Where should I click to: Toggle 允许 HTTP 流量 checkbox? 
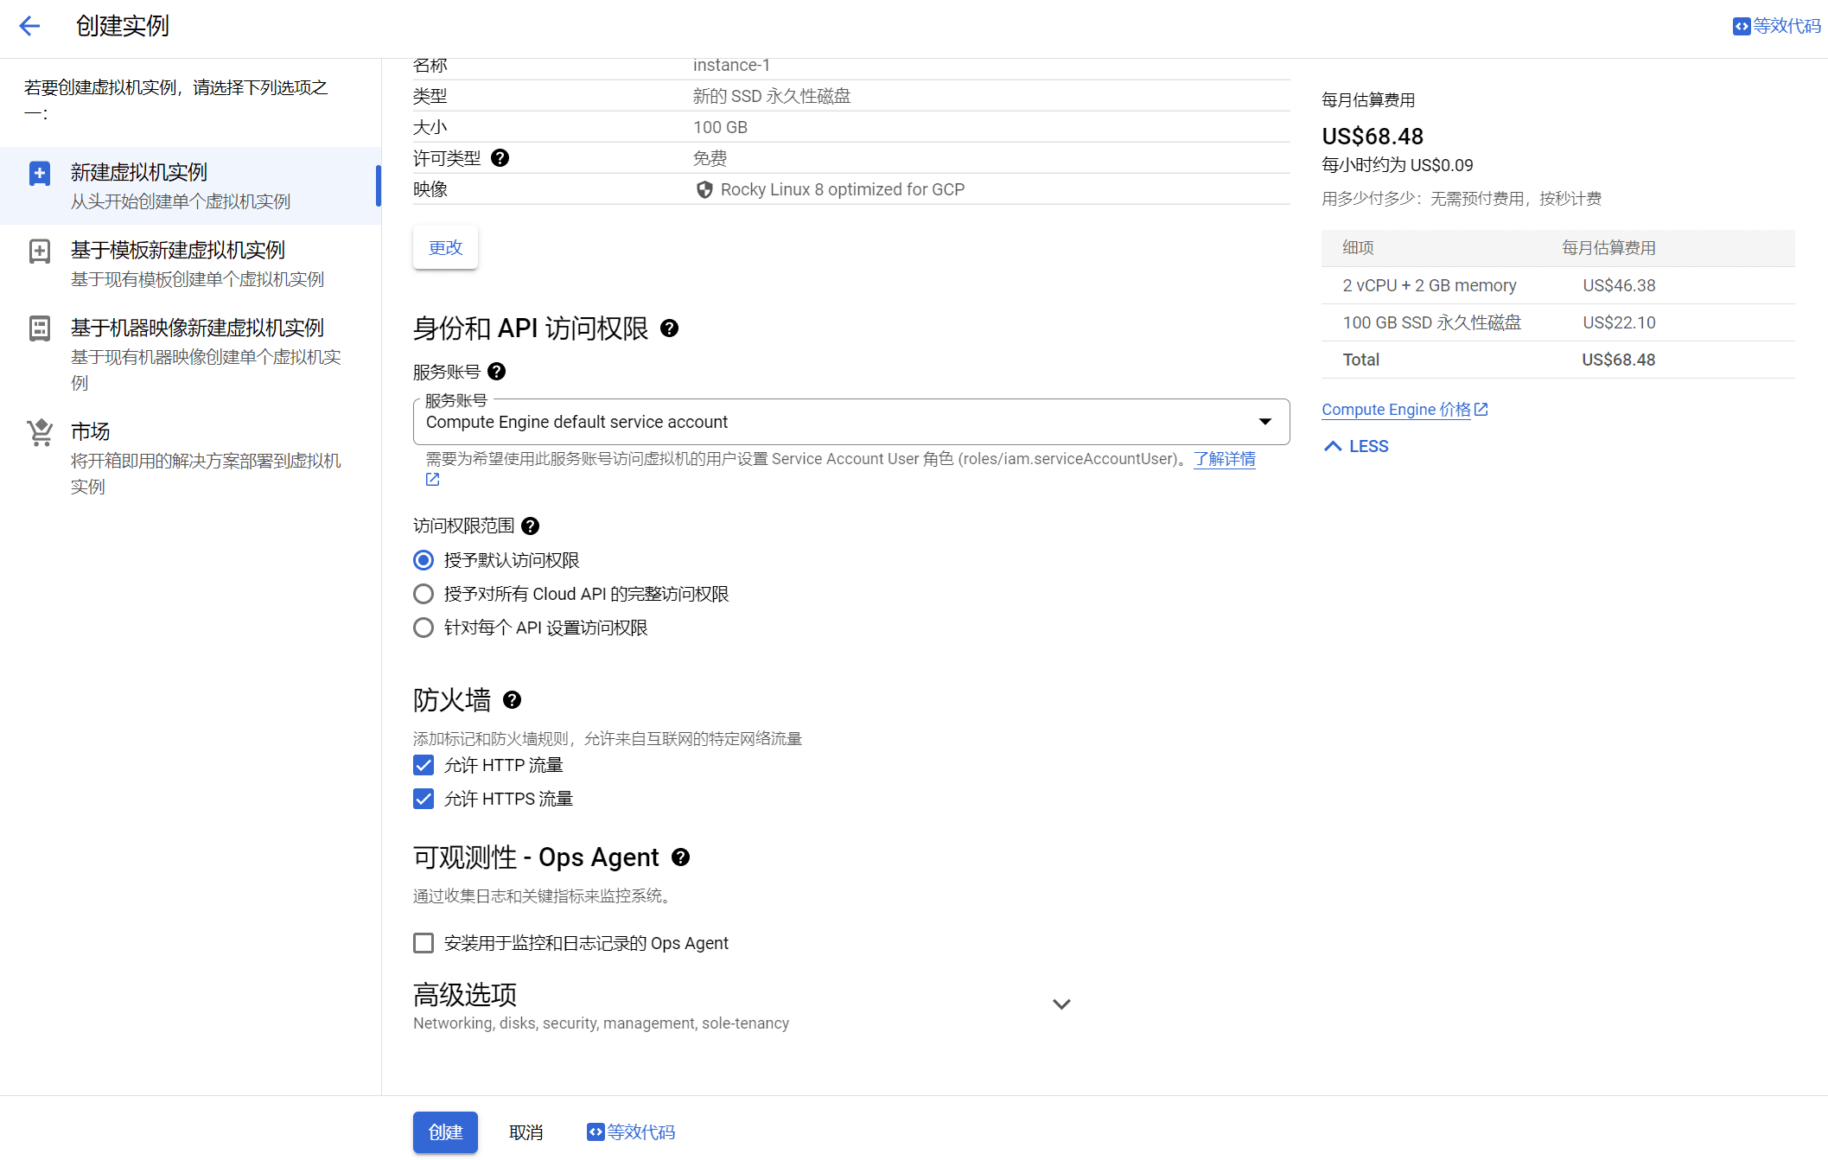[x=424, y=765]
